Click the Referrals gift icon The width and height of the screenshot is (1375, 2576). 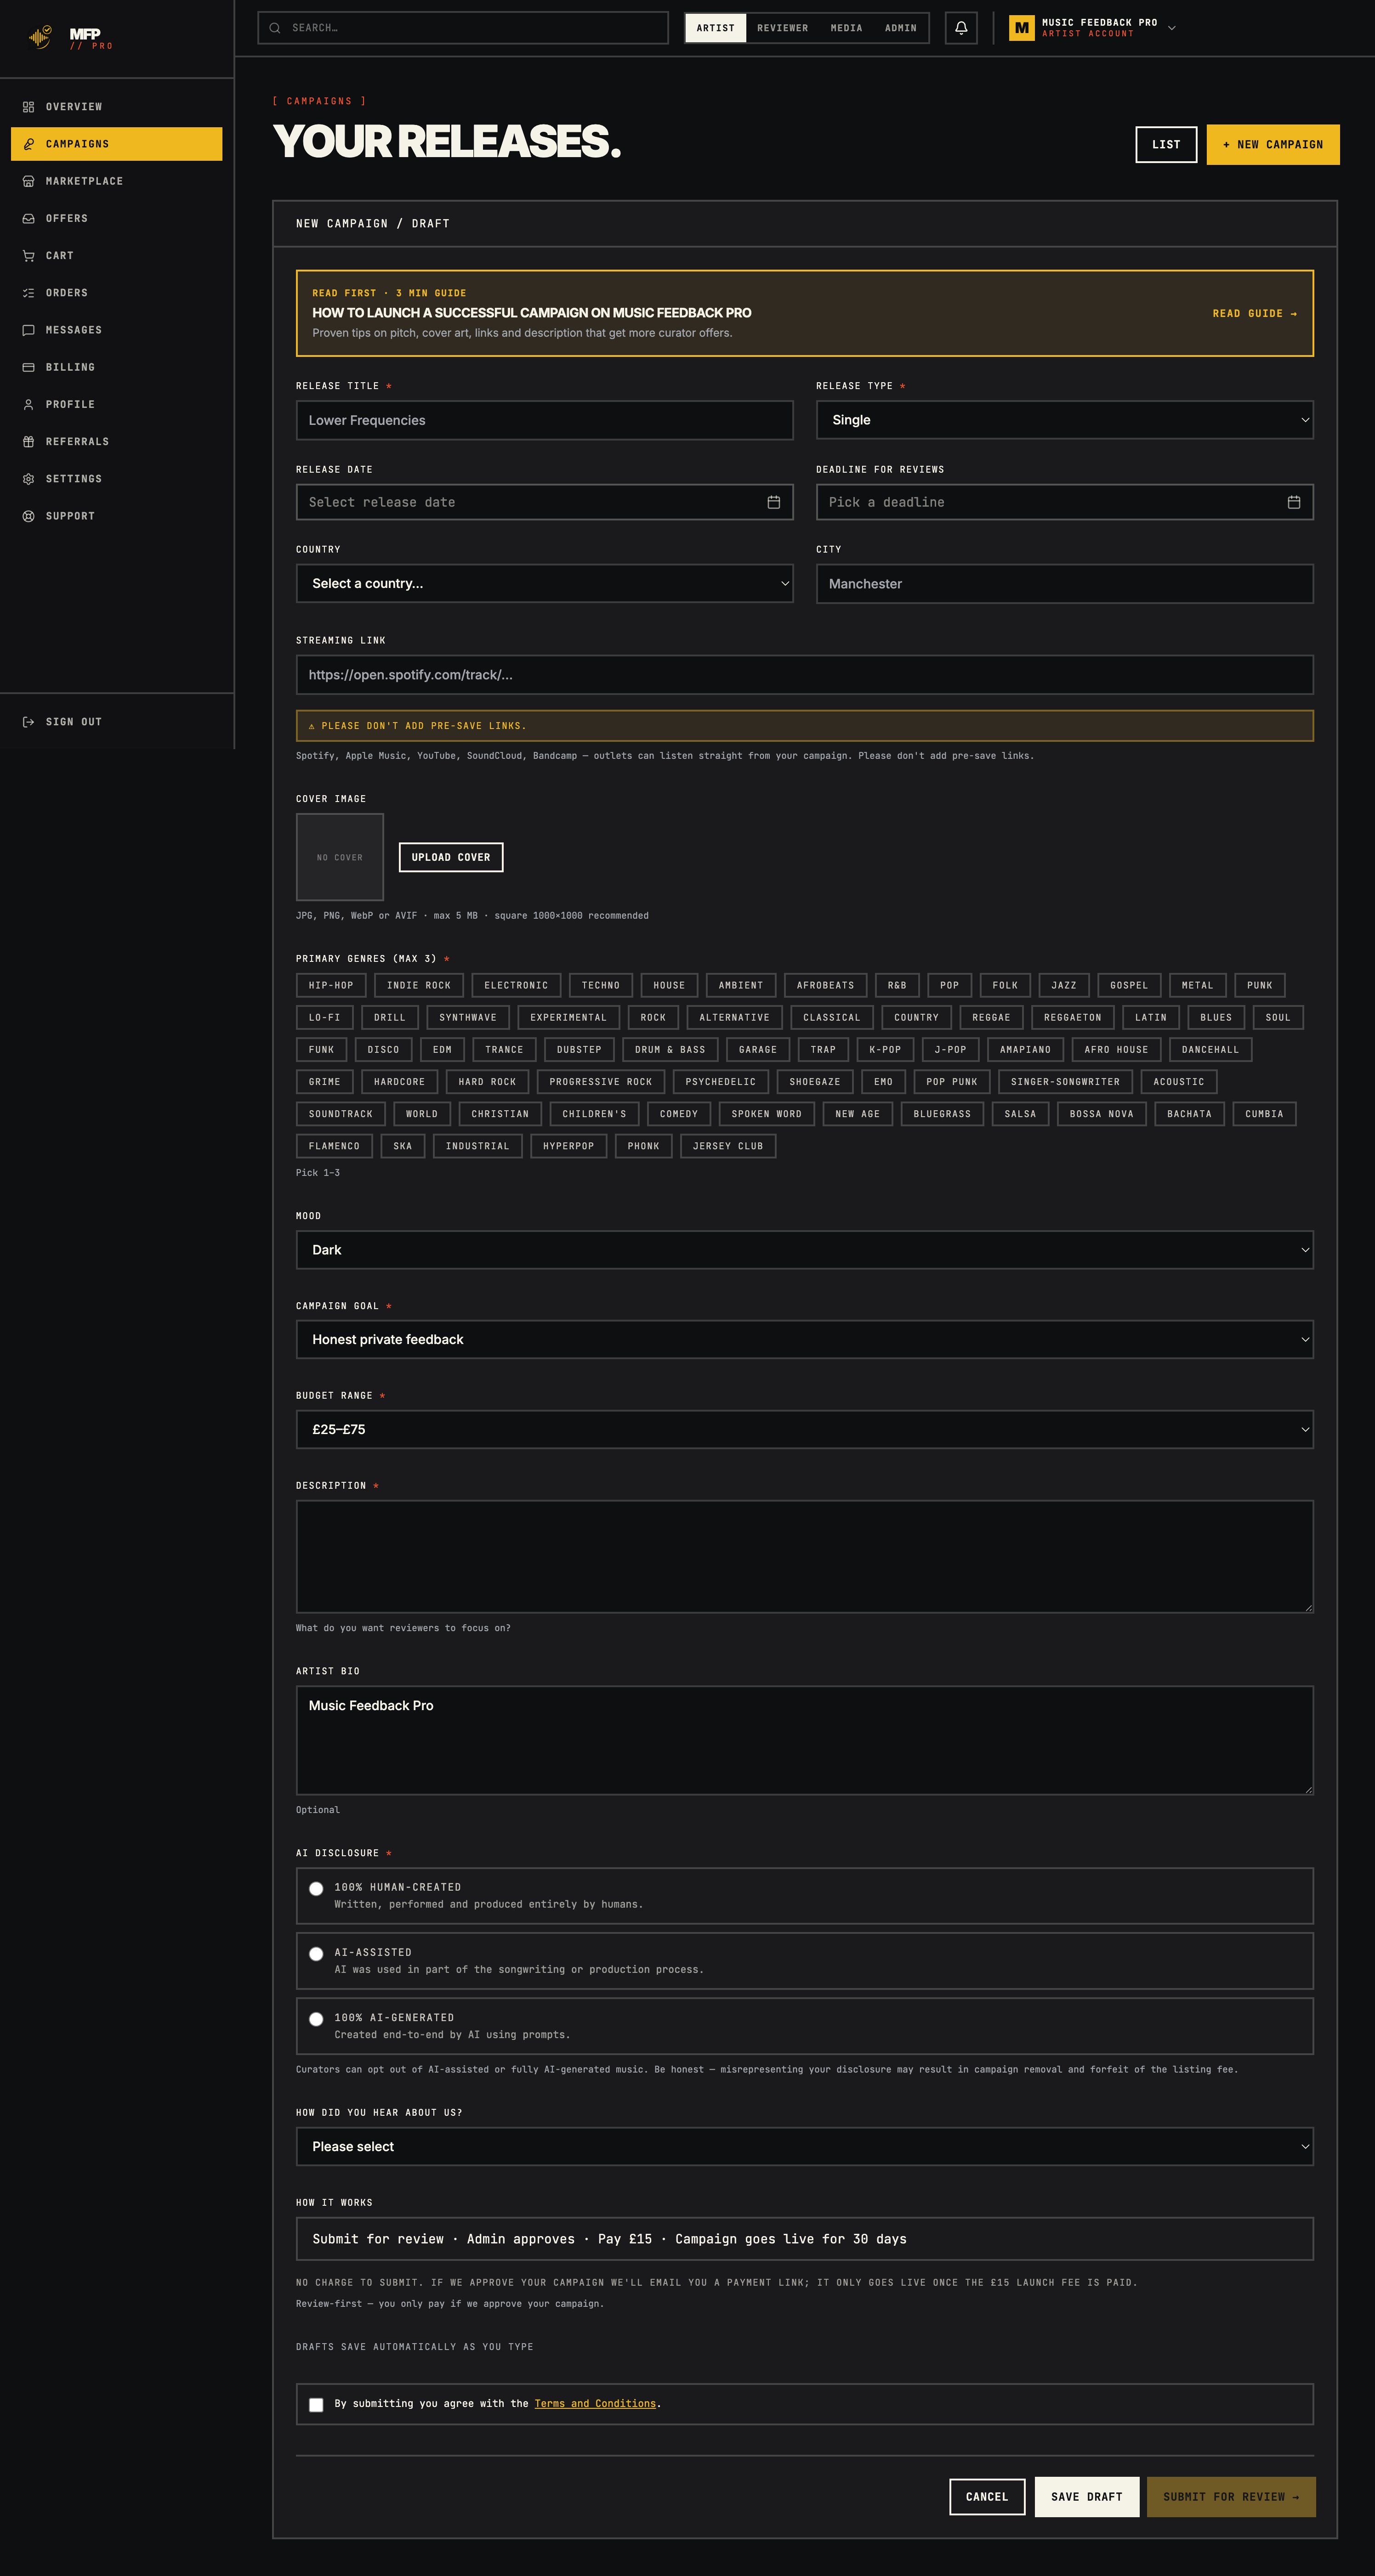(28, 441)
